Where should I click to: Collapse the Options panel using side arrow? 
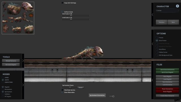point(152,44)
